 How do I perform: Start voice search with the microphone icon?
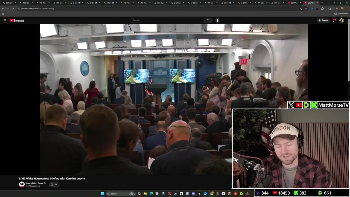point(217,20)
